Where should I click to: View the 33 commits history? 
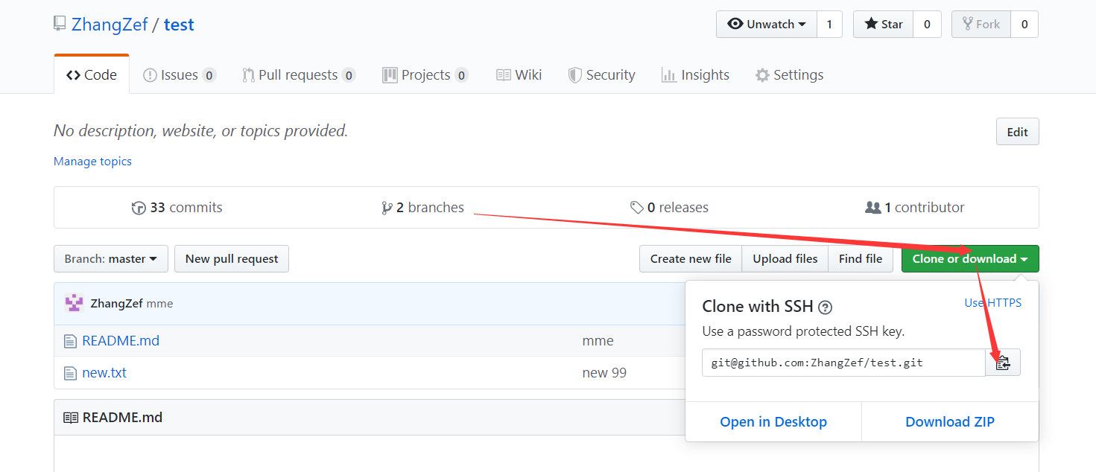pos(177,208)
